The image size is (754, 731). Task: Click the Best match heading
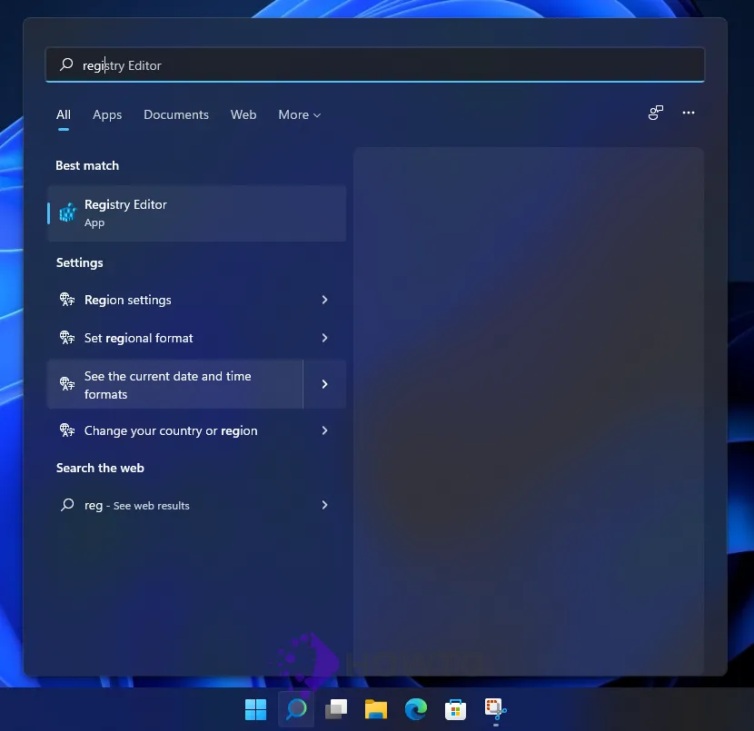[87, 165]
